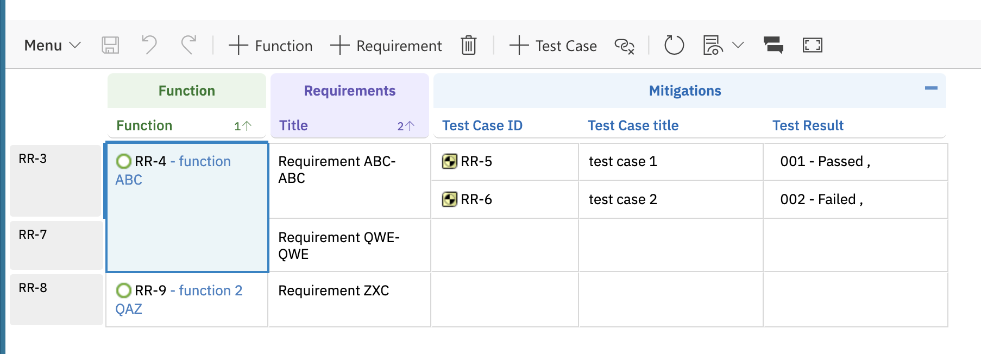Open the RR-9 function 2 QAZ link
This screenshot has width=981, height=354.
coord(205,291)
